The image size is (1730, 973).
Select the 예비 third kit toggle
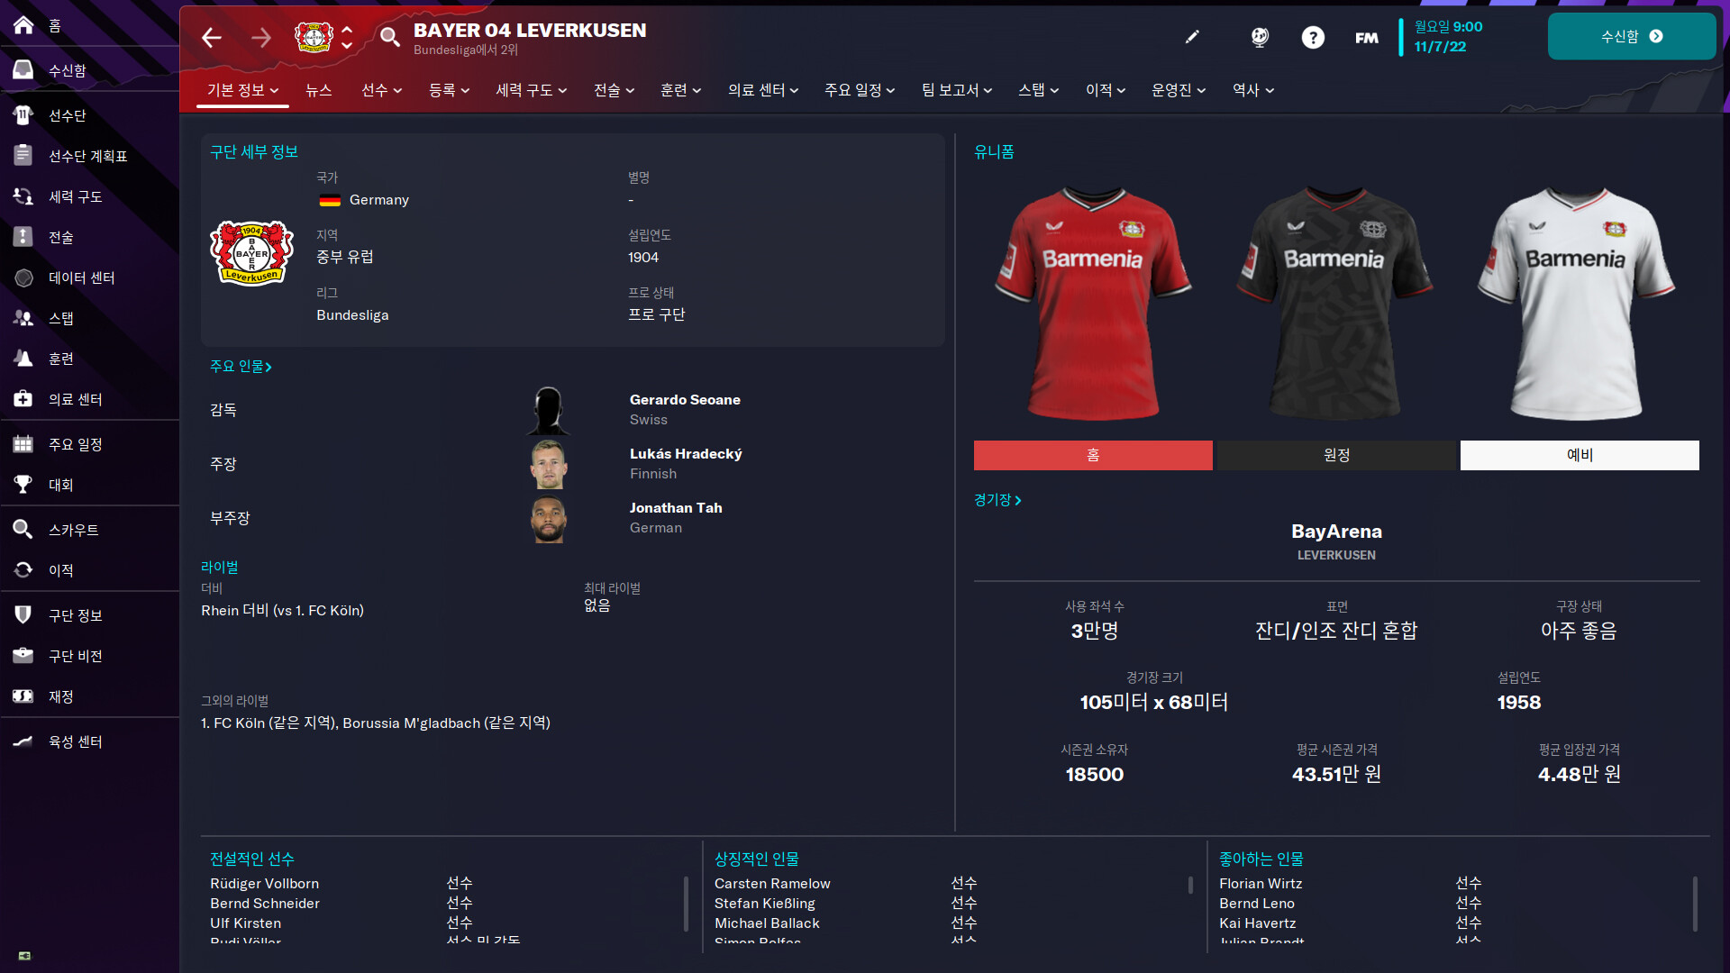1580,455
